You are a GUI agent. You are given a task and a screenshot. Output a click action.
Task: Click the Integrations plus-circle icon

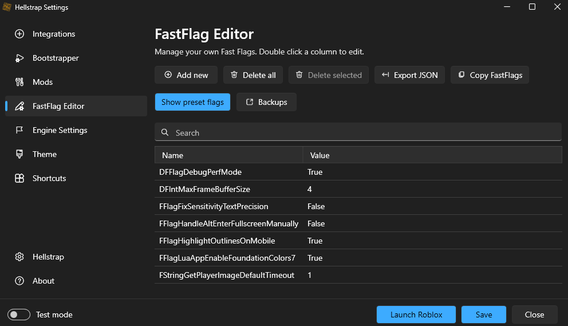[19, 34]
